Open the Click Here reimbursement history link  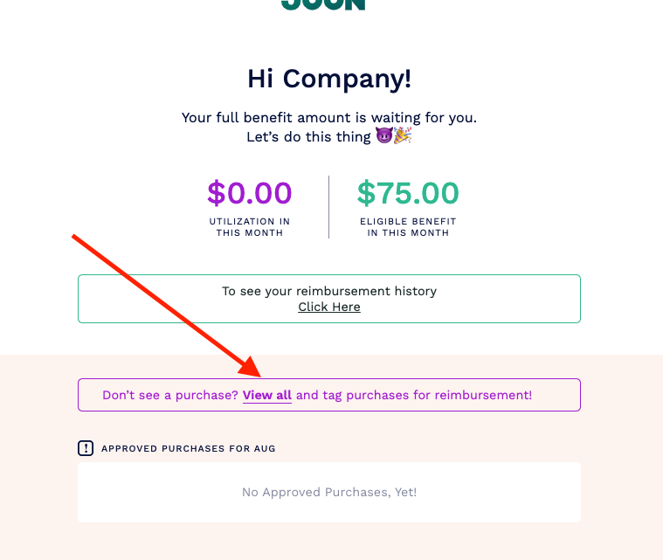[x=329, y=307]
